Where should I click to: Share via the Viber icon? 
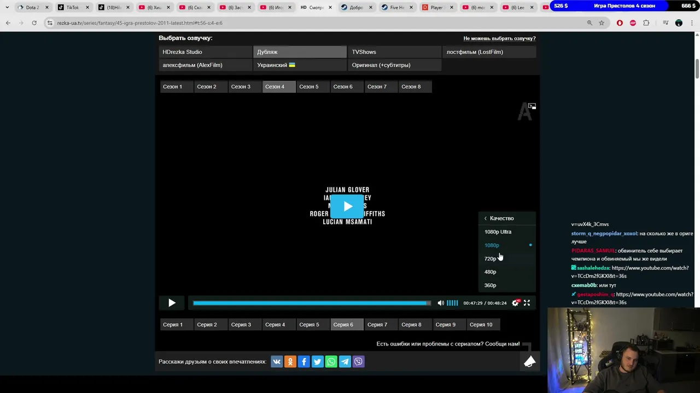(358, 361)
